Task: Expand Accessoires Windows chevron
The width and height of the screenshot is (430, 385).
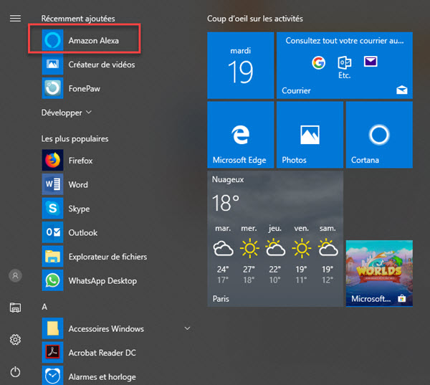Action: (187, 328)
